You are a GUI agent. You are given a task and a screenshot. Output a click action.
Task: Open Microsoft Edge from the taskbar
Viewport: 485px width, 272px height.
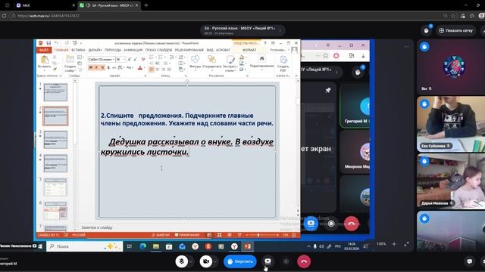coord(143,246)
